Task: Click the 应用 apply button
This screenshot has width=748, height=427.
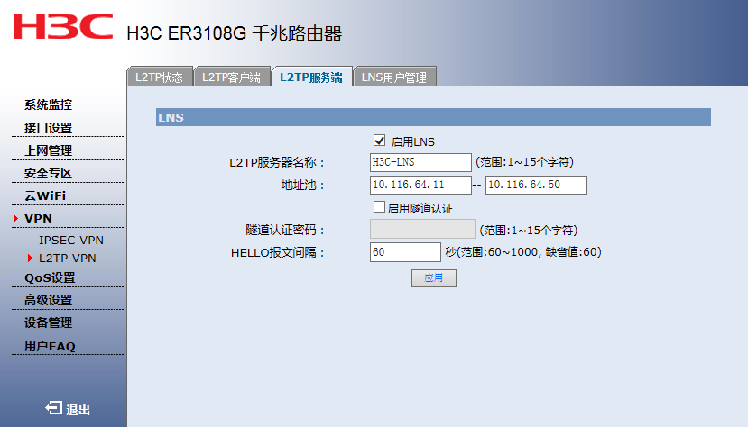Action: click(x=434, y=278)
